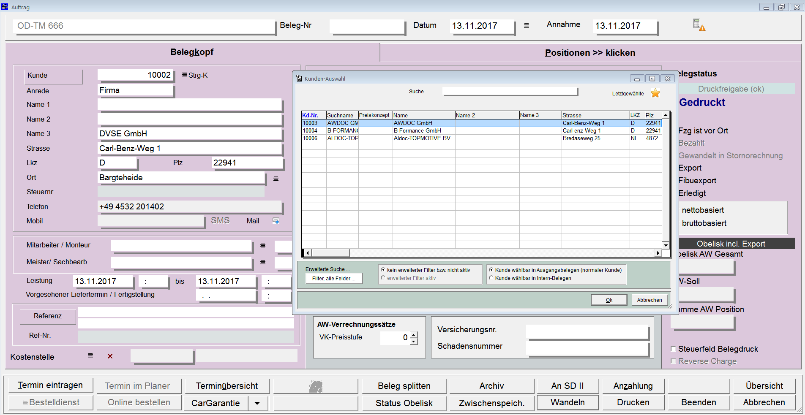Enable Steuerfeld Belegdruck checkbox
Image resolution: width=805 pixels, height=415 pixels.
coord(674,349)
